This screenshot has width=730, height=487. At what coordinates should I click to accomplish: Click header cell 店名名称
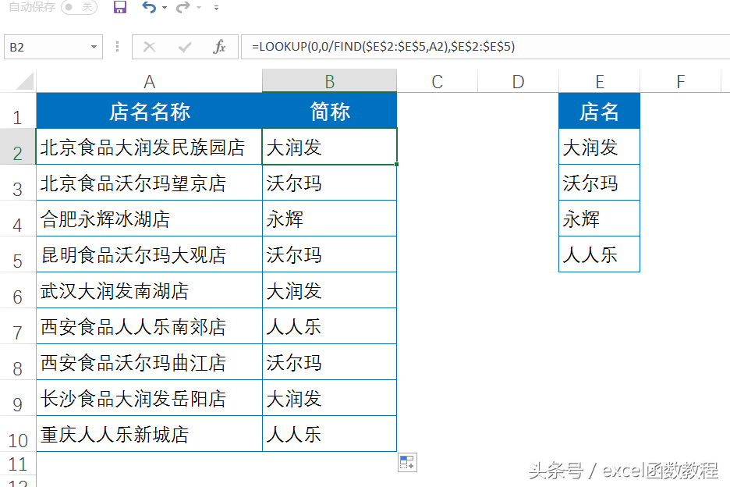pyautogui.click(x=150, y=111)
